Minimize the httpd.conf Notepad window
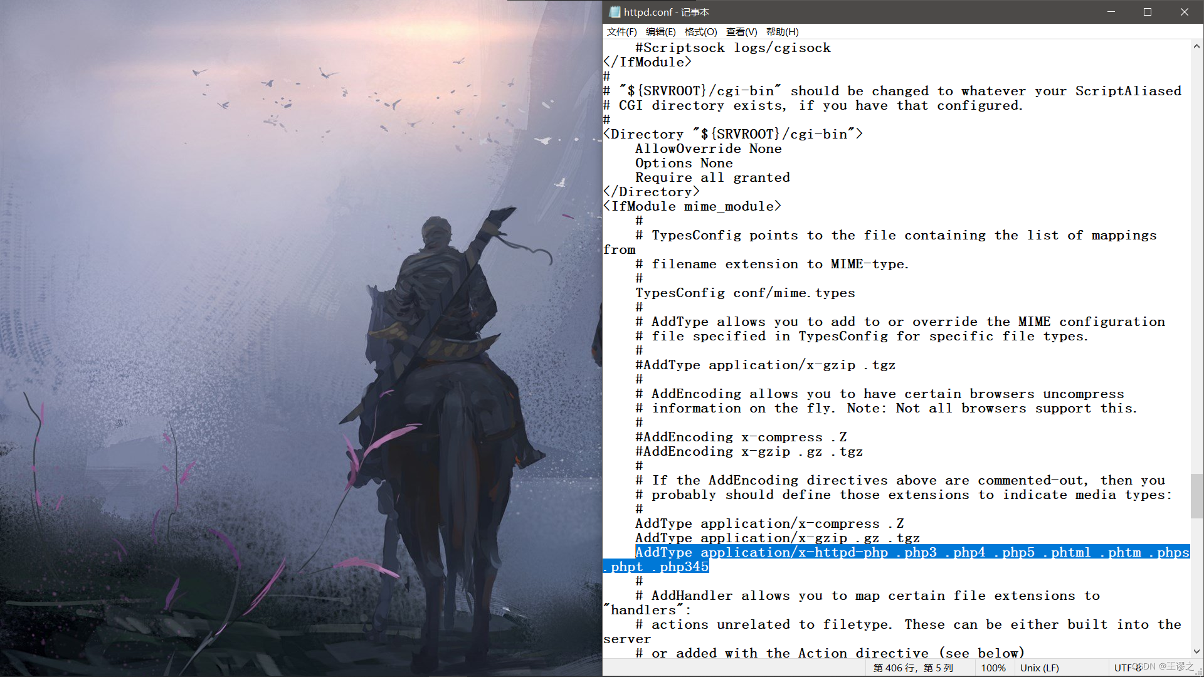1204x677 pixels. (x=1111, y=12)
